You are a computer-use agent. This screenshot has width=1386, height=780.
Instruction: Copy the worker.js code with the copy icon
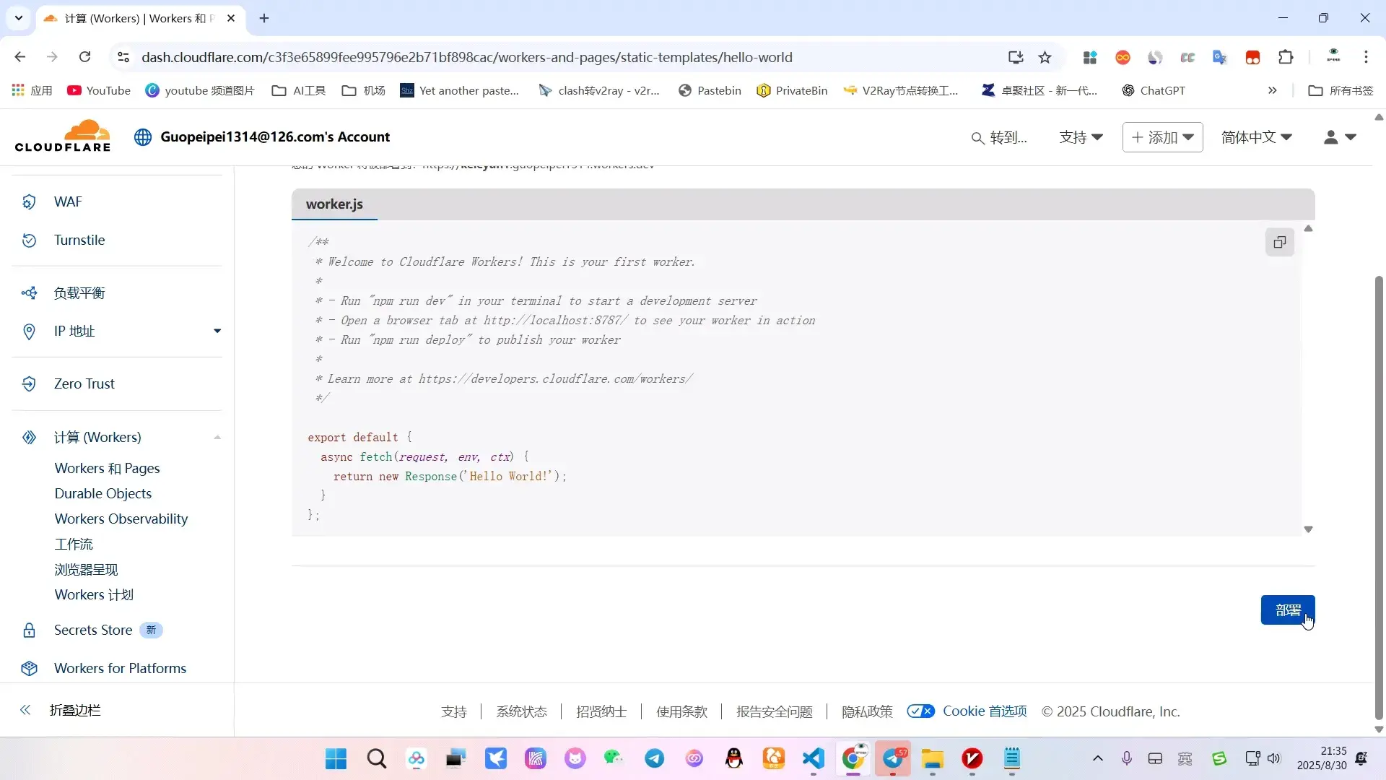pos(1279,243)
